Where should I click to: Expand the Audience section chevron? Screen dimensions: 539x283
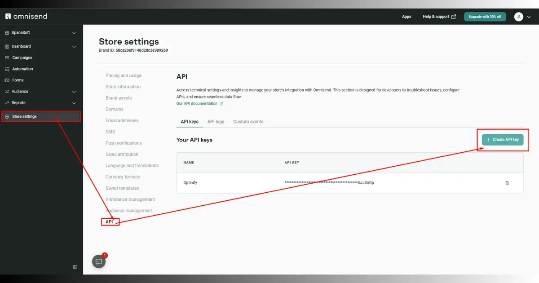[74, 92]
